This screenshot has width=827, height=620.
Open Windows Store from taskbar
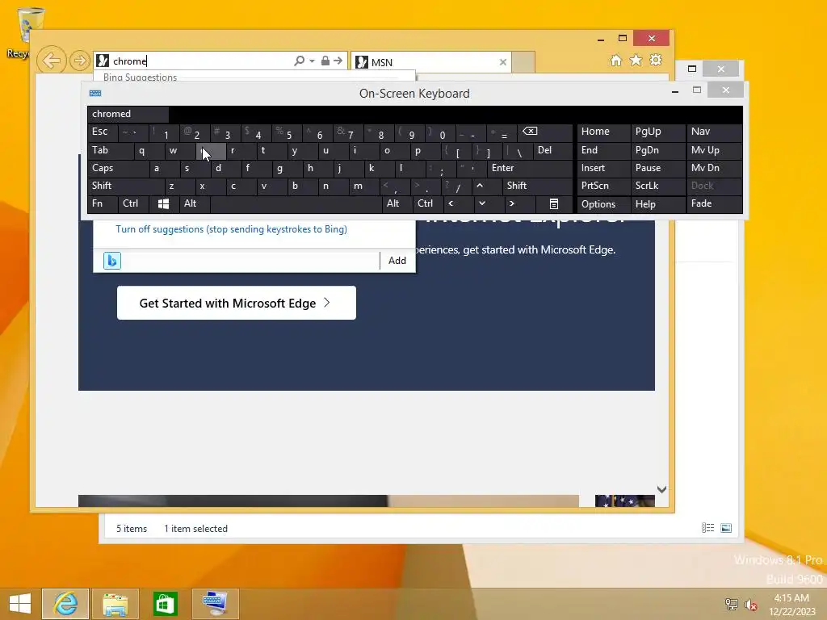165,603
